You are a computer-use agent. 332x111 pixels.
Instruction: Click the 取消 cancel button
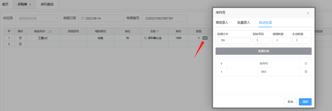click(x=290, y=102)
